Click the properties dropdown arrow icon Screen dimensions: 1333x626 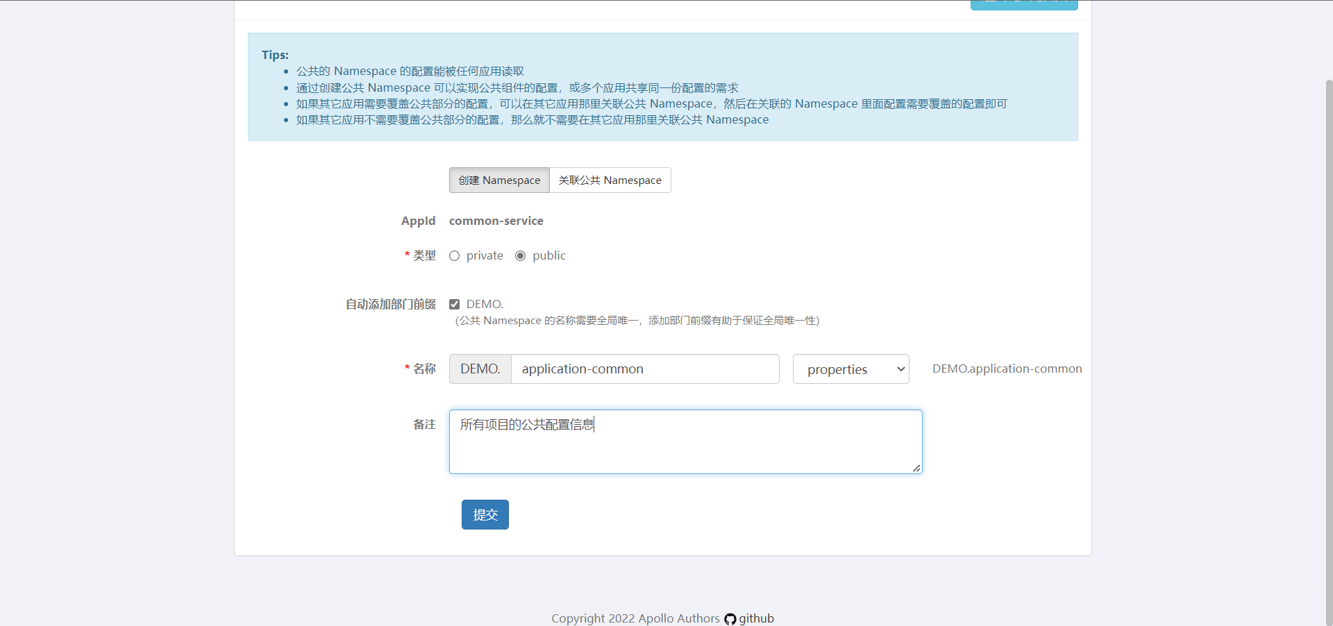click(900, 369)
